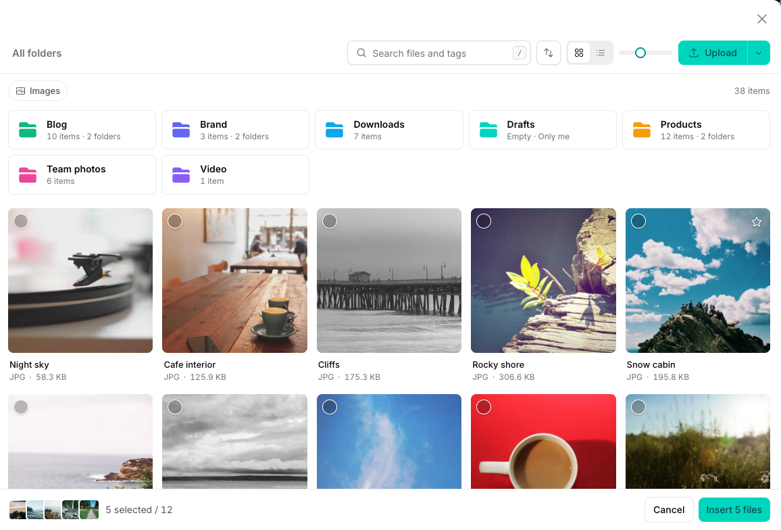Select the Night sky image checkbox

(21, 221)
